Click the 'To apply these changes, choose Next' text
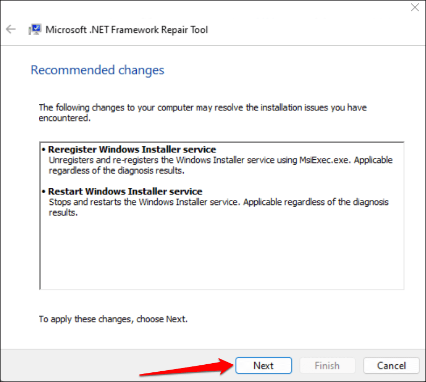Viewport: 426px width, 382px height. click(x=113, y=319)
